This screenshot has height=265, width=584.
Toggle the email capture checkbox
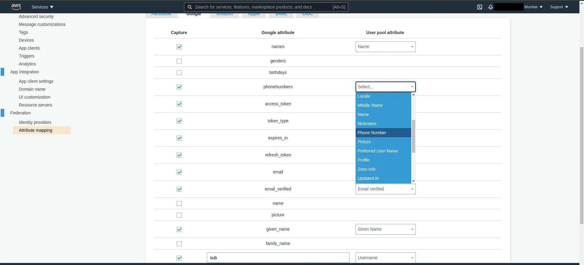point(179,172)
